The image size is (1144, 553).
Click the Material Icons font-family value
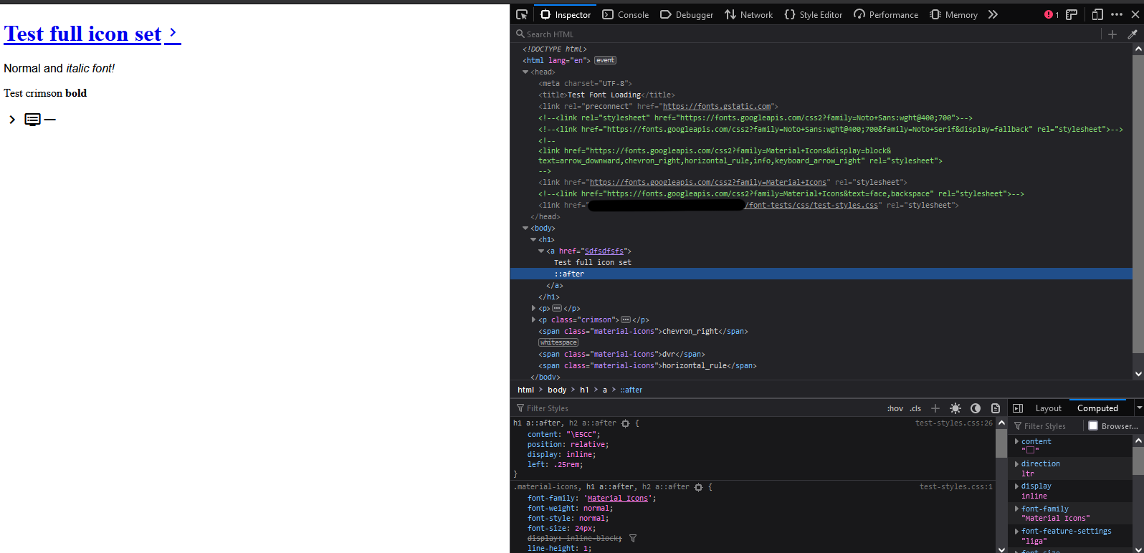[617, 499]
